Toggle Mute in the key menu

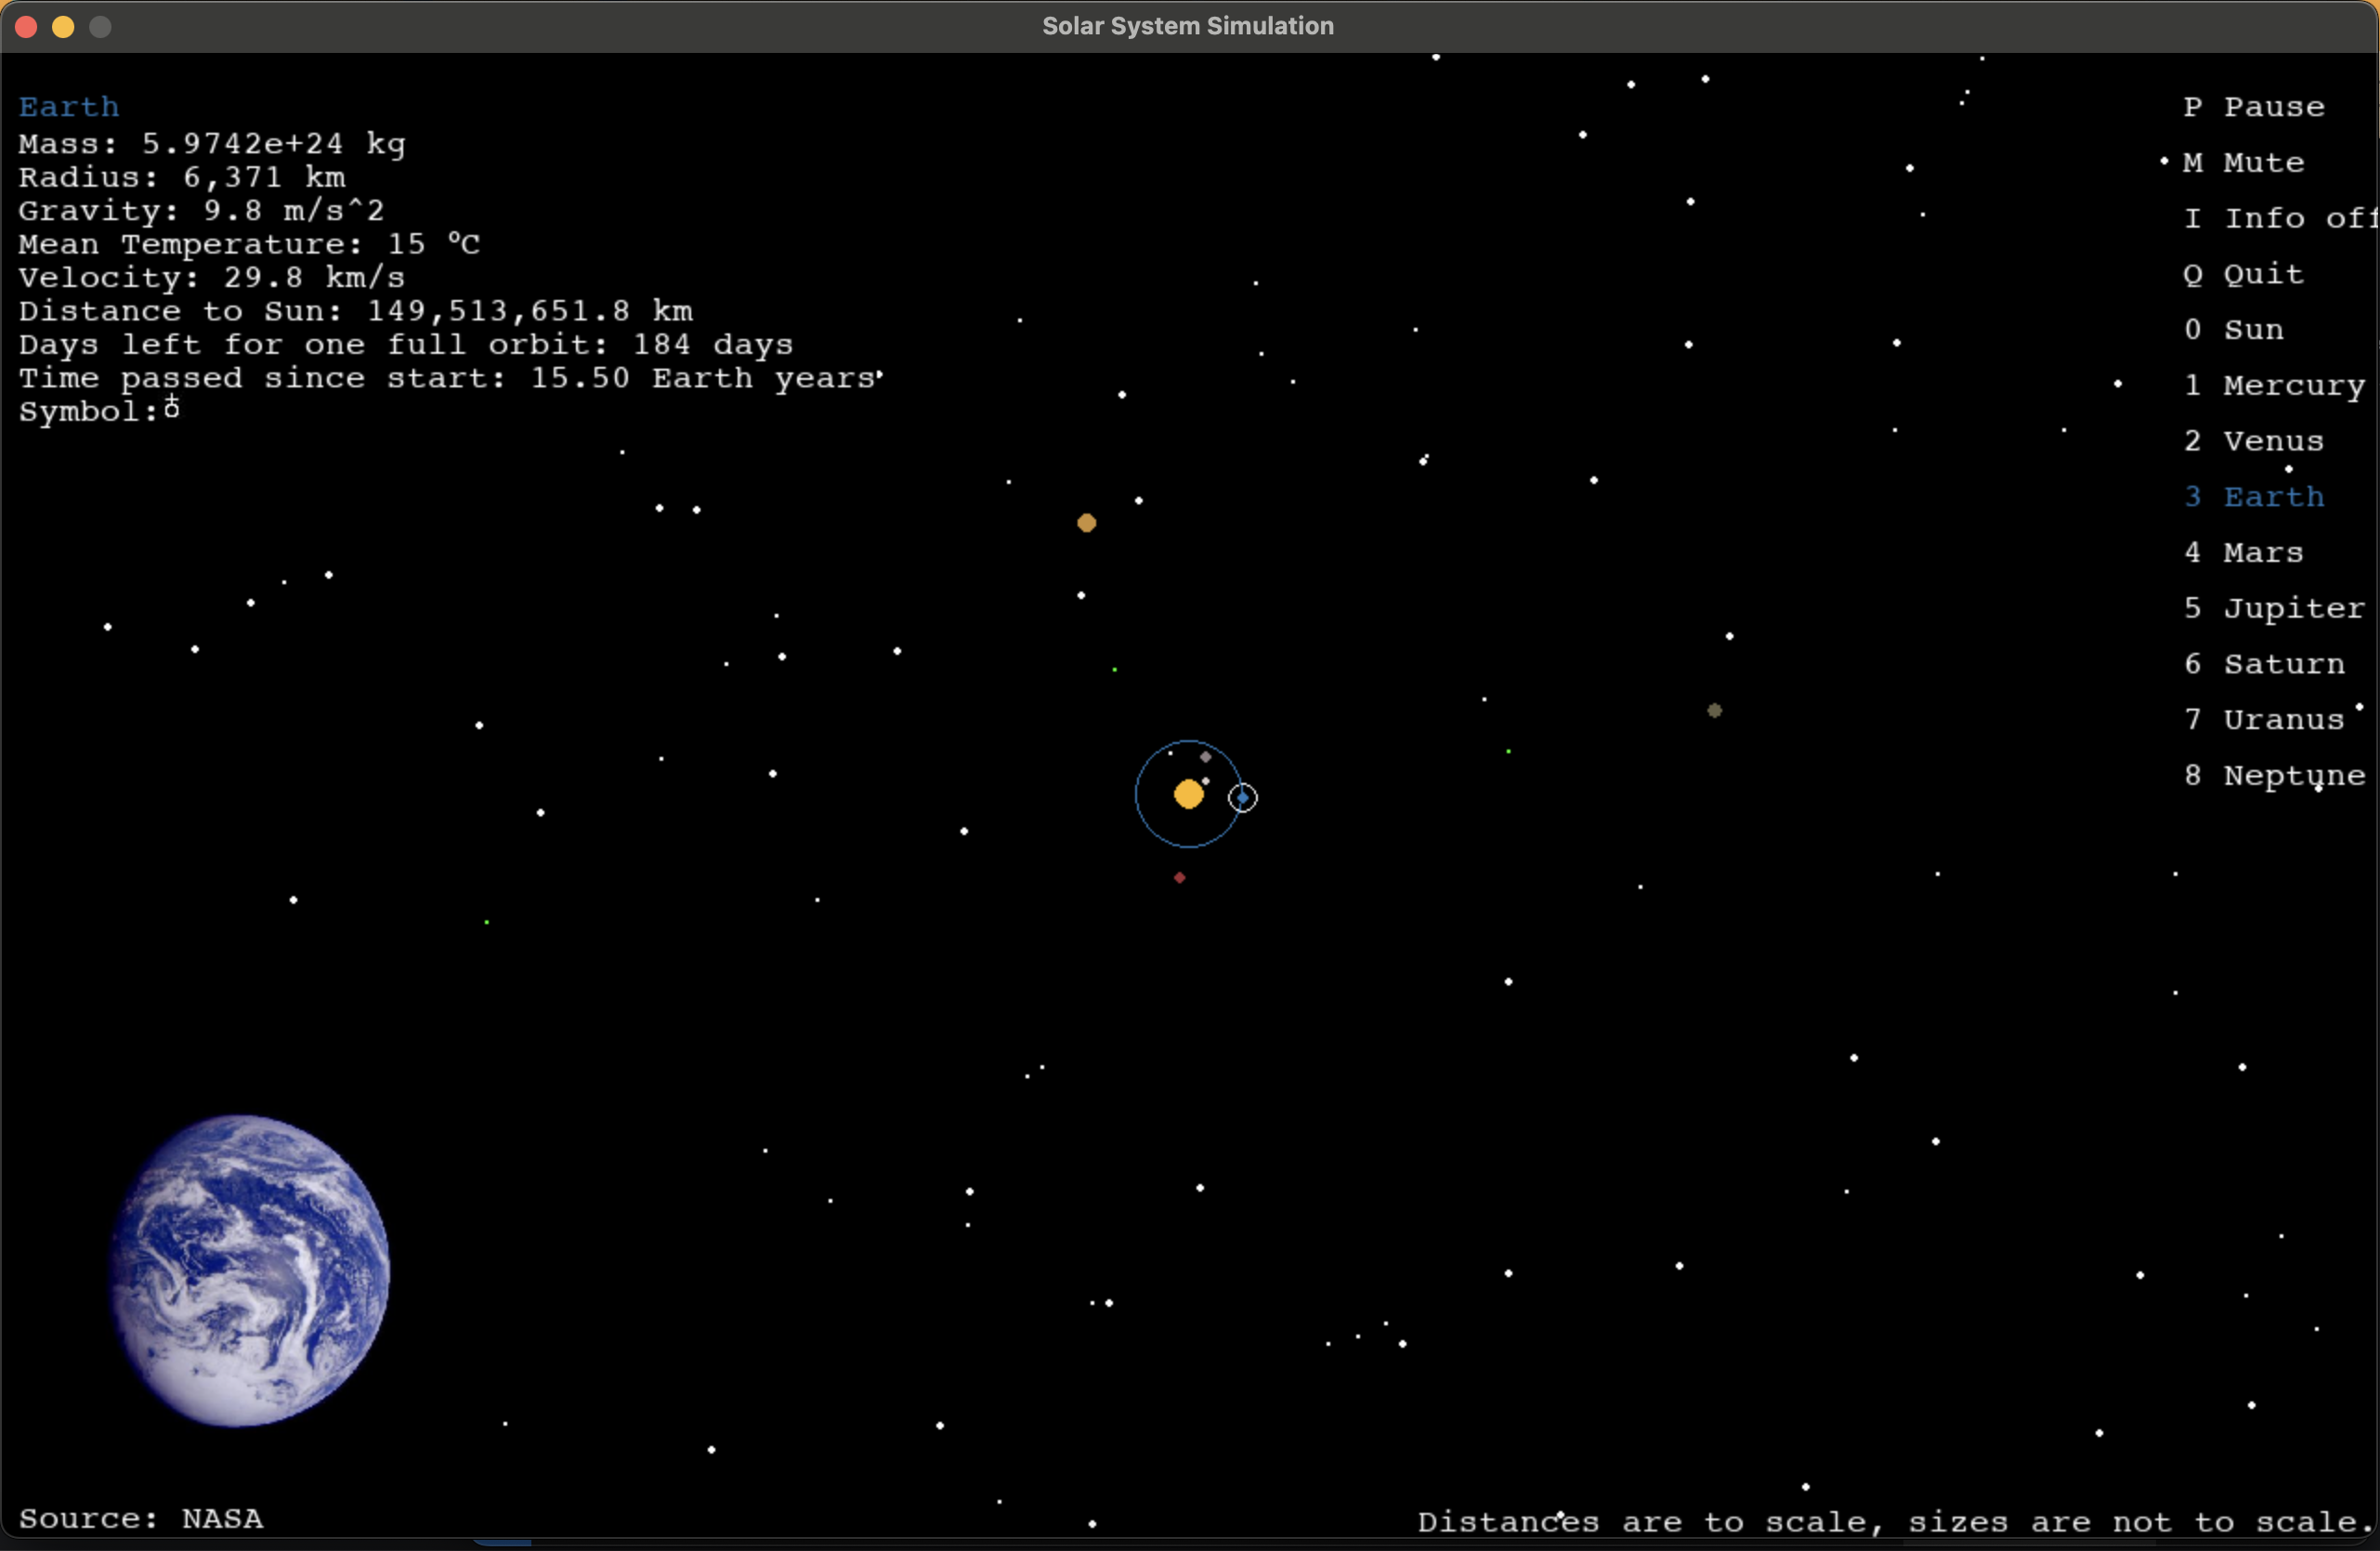2244,162
